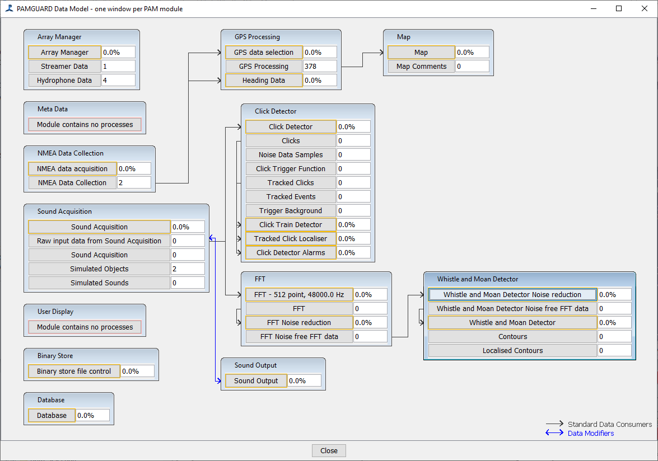Screen dimensions: 658x461
Task: Click the Database process button
Action: click(52, 415)
